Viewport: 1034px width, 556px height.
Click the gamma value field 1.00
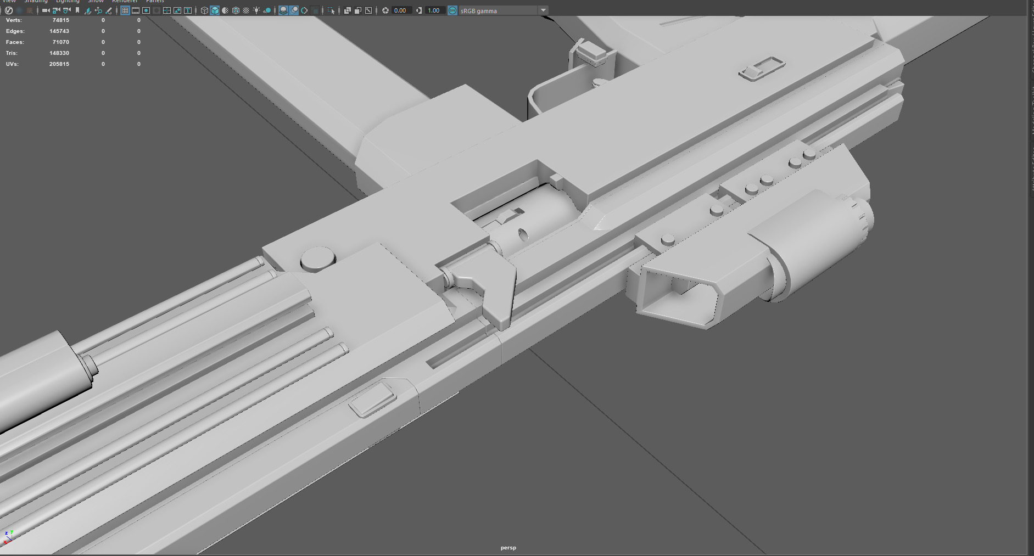434,10
